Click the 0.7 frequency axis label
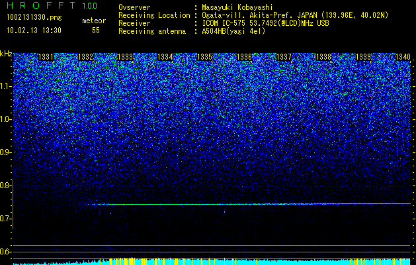This screenshot has width=416, height=265. (x=6, y=219)
